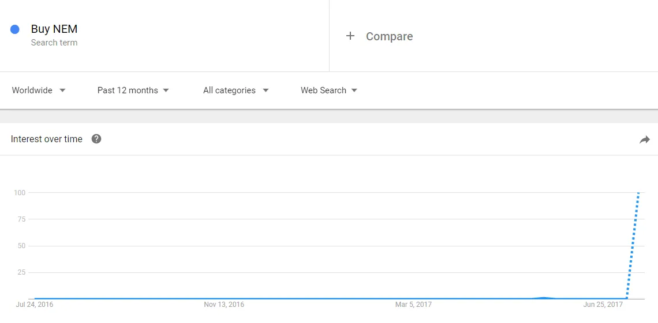Expand the All categories dropdown
The height and width of the screenshot is (323, 658).
(236, 90)
